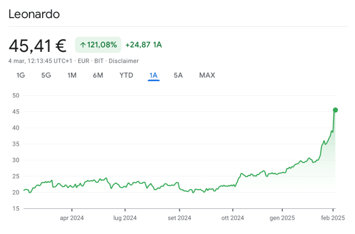Click the set 2024 axis label
This screenshot has height=234, width=355.
(179, 218)
